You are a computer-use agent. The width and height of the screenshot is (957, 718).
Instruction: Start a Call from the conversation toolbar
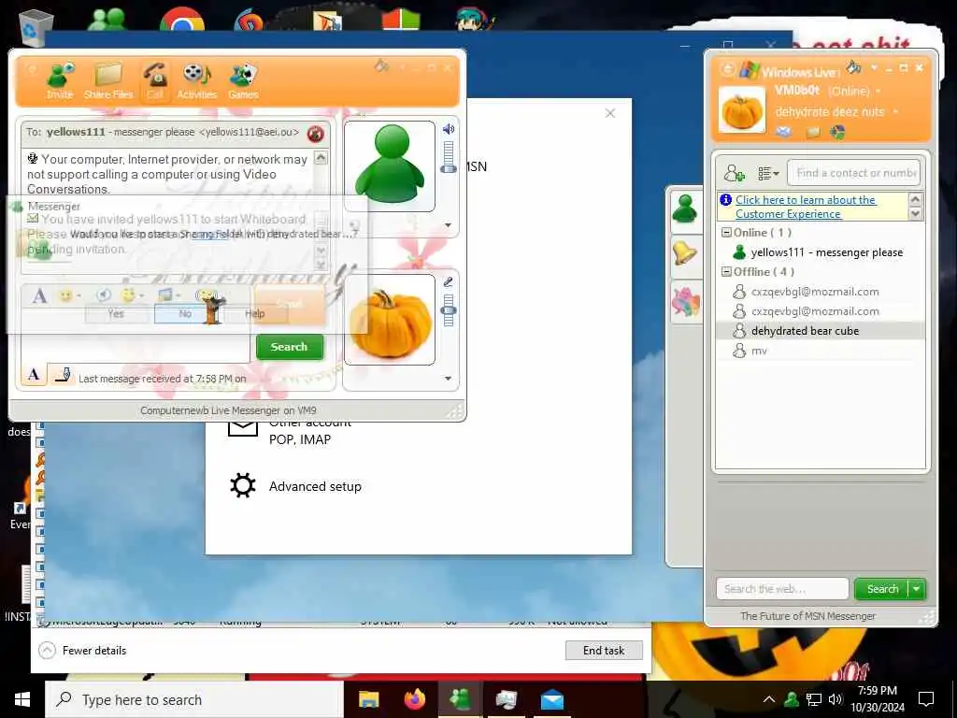coord(155,81)
